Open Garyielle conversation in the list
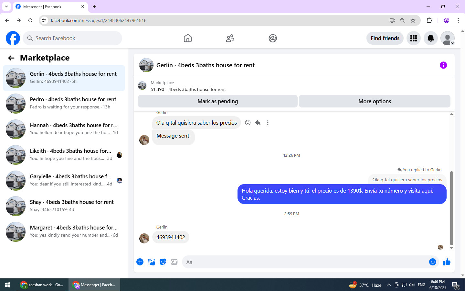465x291 pixels. [64, 180]
